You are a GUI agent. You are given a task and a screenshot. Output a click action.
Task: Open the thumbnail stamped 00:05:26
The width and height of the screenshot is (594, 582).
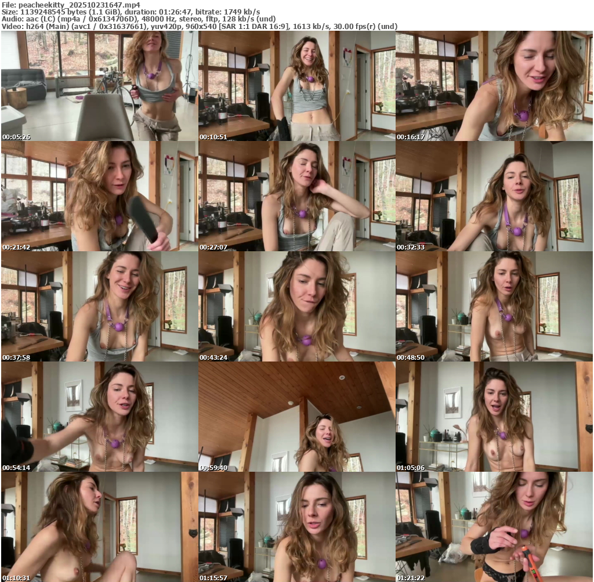(x=99, y=86)
